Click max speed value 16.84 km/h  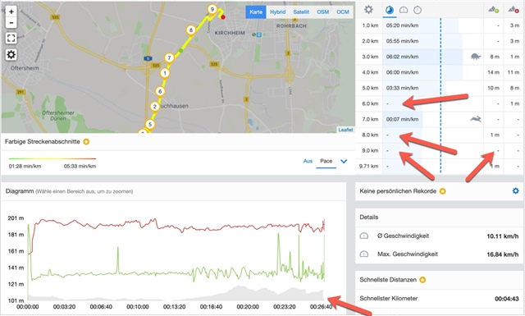click(x=502, y=254)
